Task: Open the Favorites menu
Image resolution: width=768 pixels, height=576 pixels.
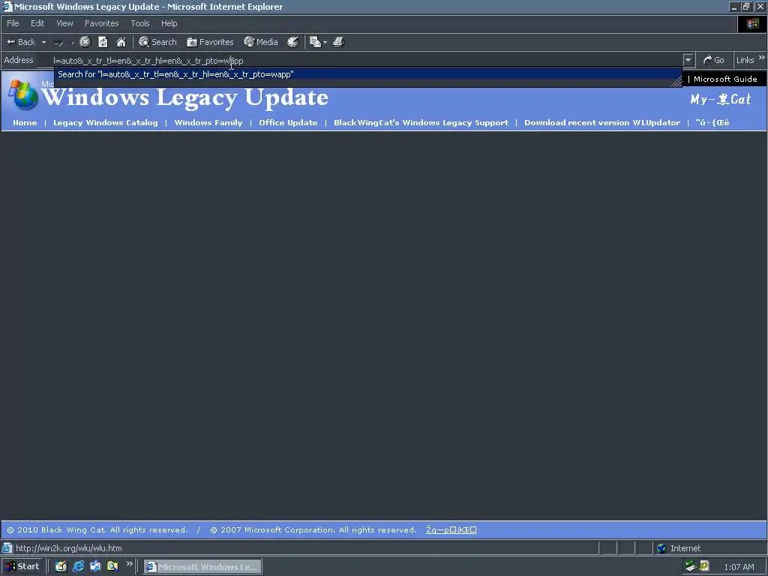Action: coord(101,23)
